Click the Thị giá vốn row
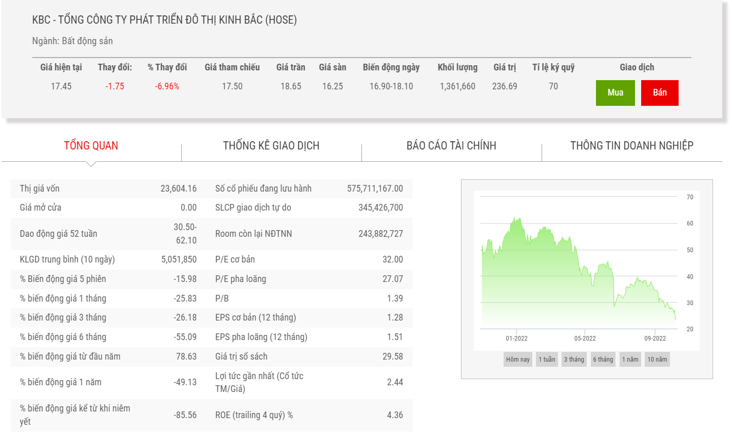This screenshot has width=732, height=432. click(x=108, y=189)
